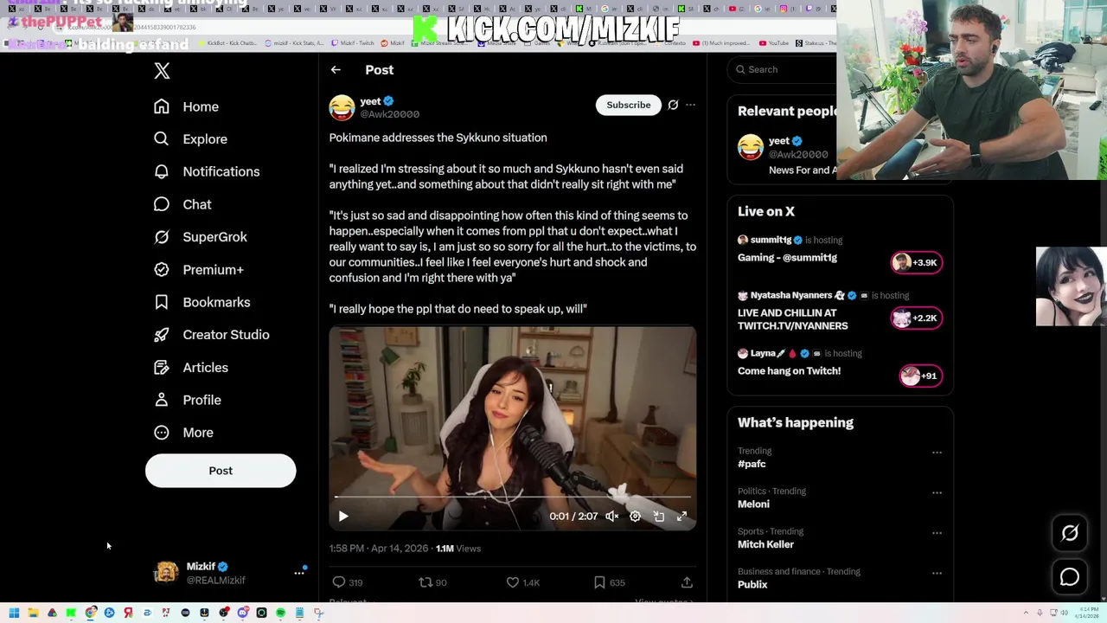Click the video progress bar
This screenshot has width=1107, height=623.
point(513,497)
